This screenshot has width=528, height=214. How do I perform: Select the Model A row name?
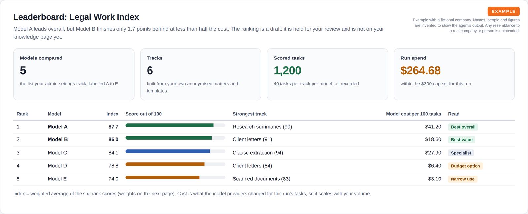57,127
